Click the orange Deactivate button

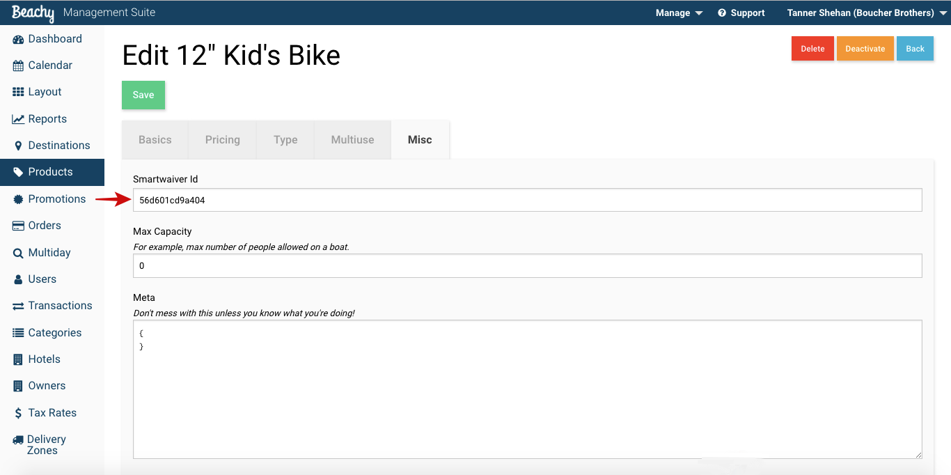pyautogui.click(x=865, y=49)
